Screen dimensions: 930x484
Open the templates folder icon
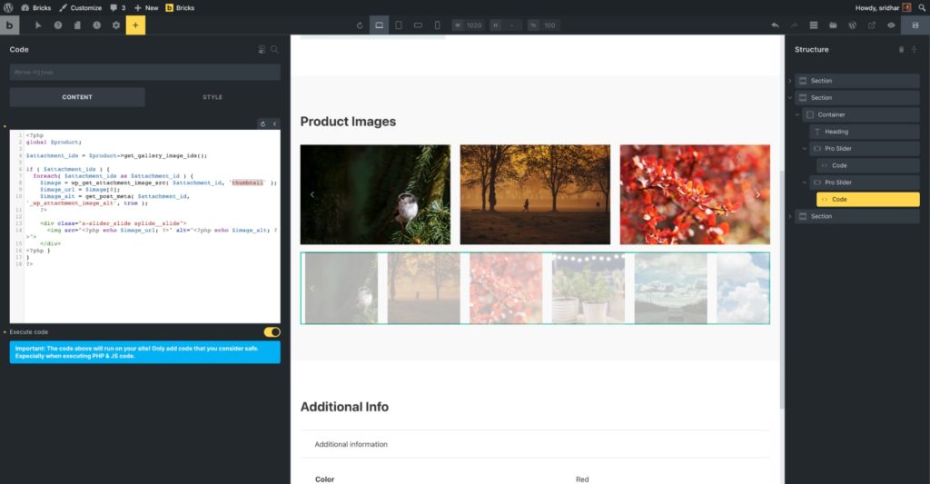(833, 25)
